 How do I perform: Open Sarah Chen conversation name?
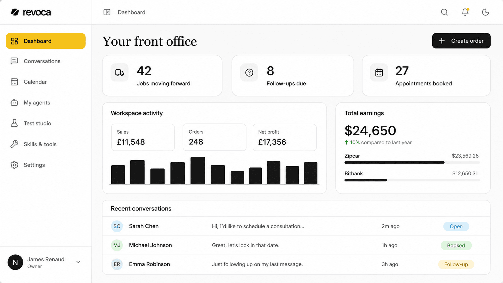point(144,226)
